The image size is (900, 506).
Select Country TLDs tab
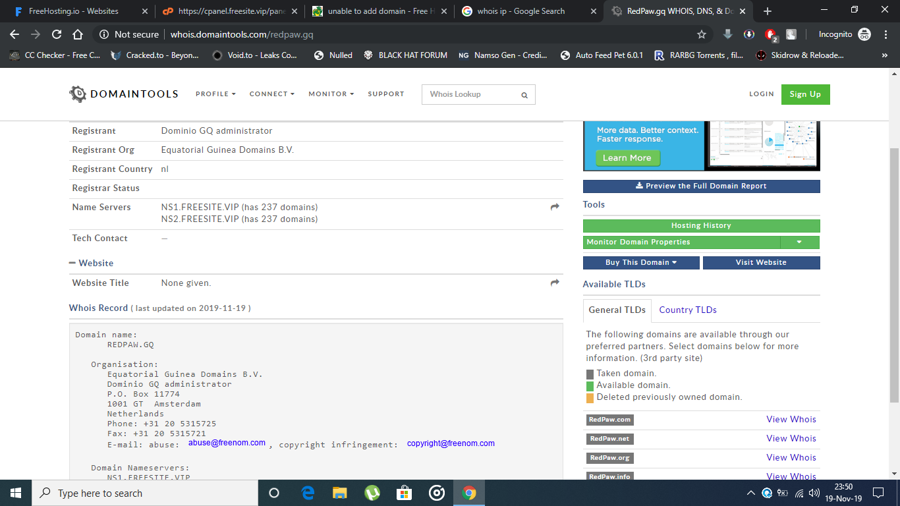pos(688,310)
